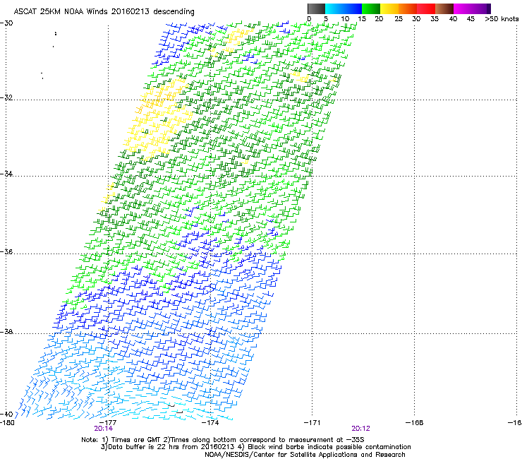This screenshot has height=459, width=522.
Task: Select the '-30' latitude axis label
Action: (x=6, y=23)
